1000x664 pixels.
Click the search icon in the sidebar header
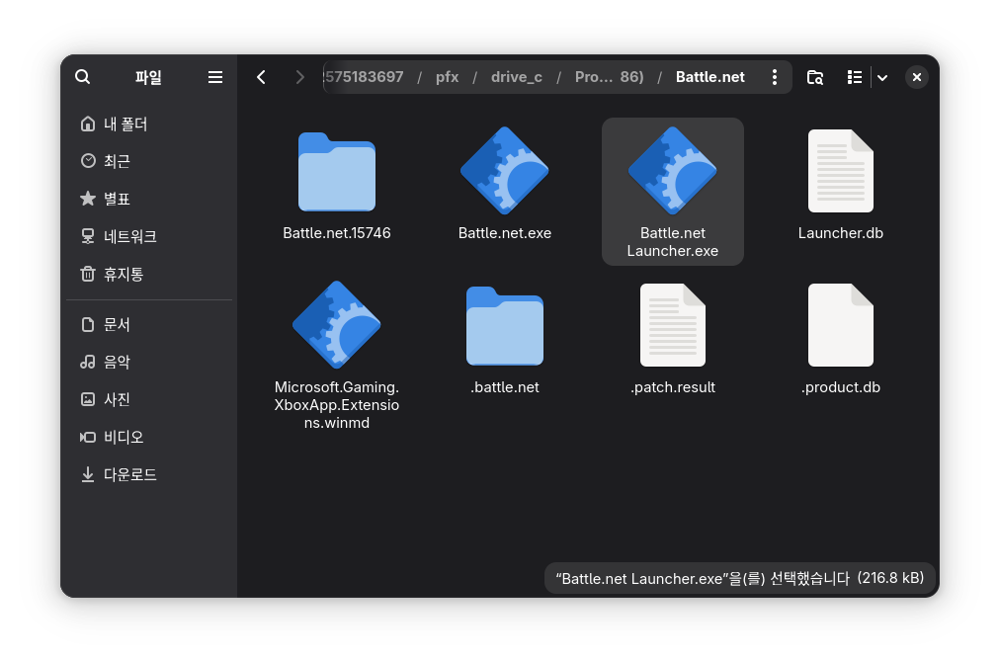83,77
